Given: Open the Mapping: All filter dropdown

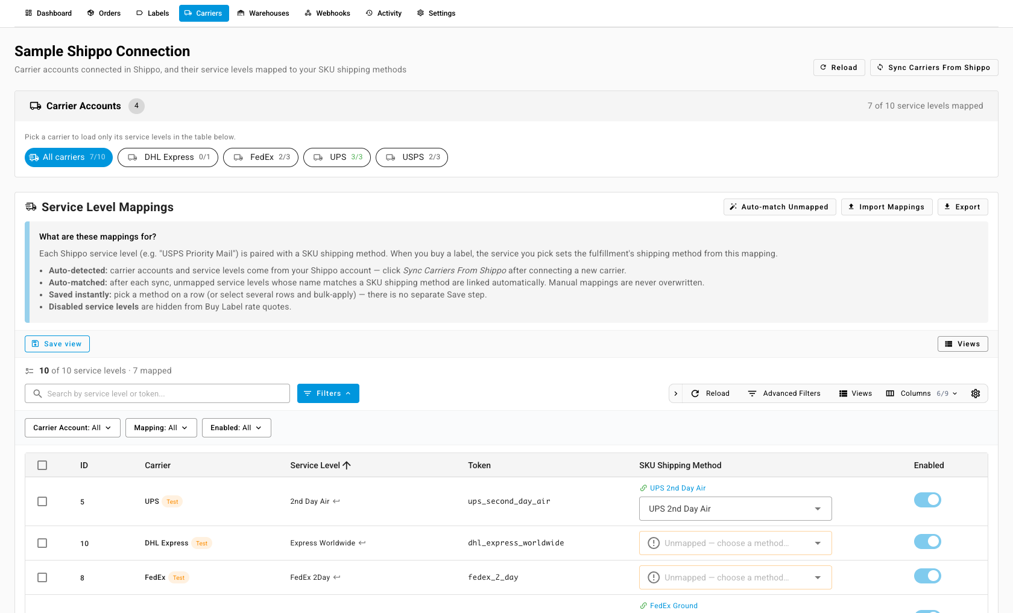Looking at the screenshot, I should click(x=161, y=428).
